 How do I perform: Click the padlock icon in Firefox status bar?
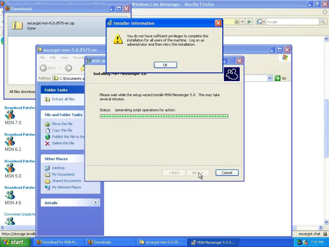(325, 234)
